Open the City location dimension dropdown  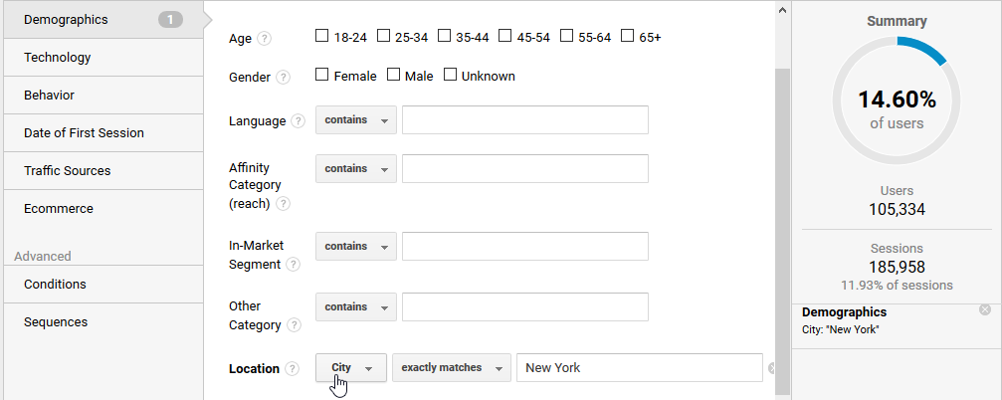[x=351, y=368]
